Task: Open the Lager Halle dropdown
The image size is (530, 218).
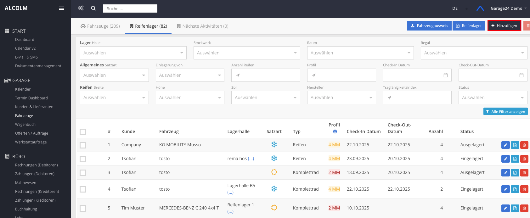Action: [133, 53]
